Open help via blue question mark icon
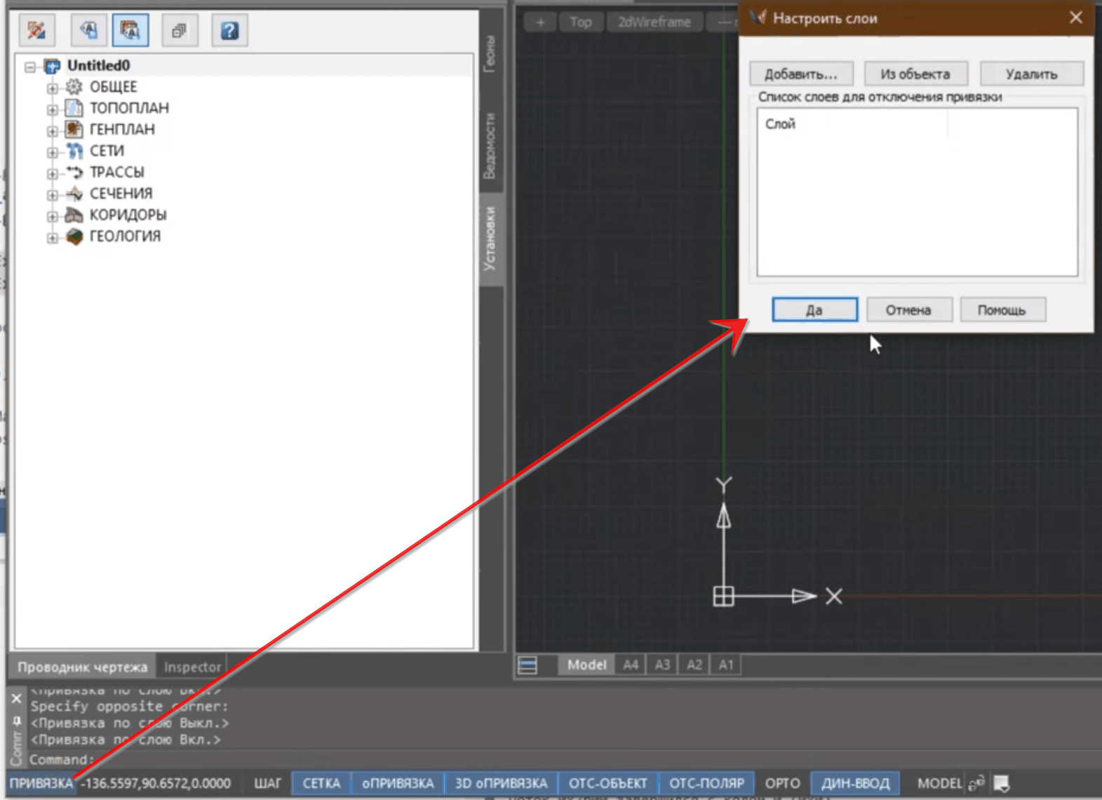Screen dimensions: 1102x800 coord(229,30)
